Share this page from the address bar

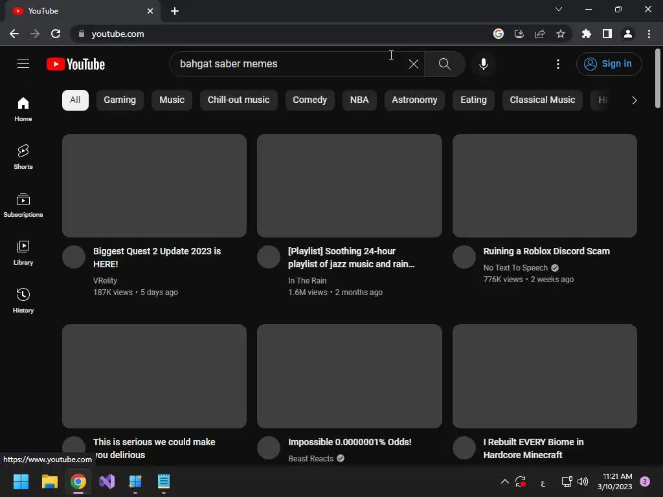[x=540, y=34]
